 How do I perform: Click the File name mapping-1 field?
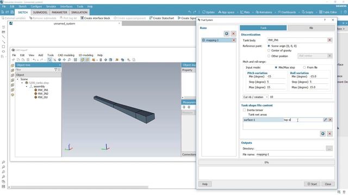click(x=294, y=154)
